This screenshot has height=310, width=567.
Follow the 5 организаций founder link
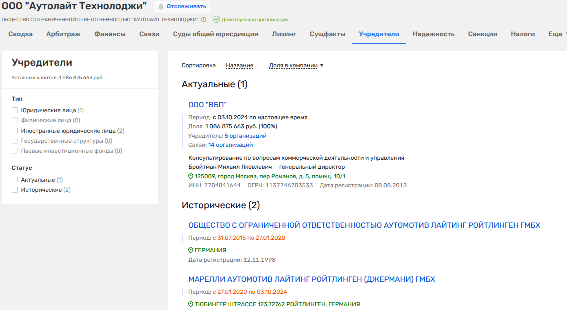(x=245, y=136)
